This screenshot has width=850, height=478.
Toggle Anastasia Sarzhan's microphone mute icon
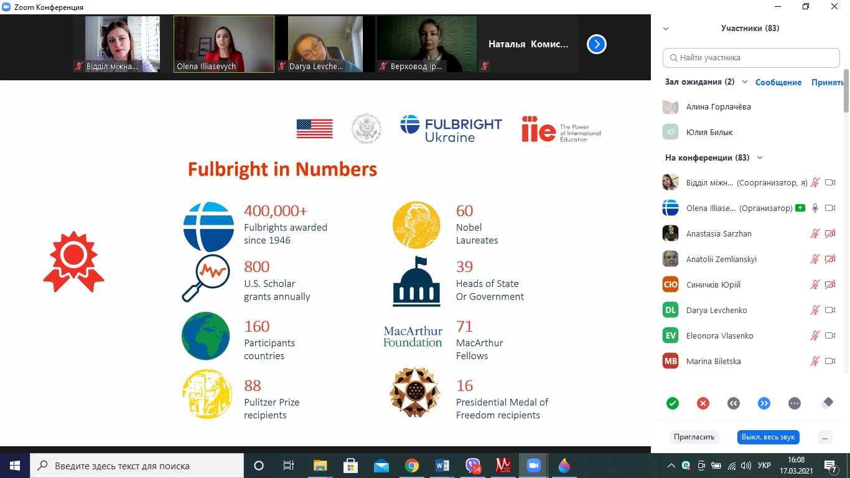coord(815,234)
